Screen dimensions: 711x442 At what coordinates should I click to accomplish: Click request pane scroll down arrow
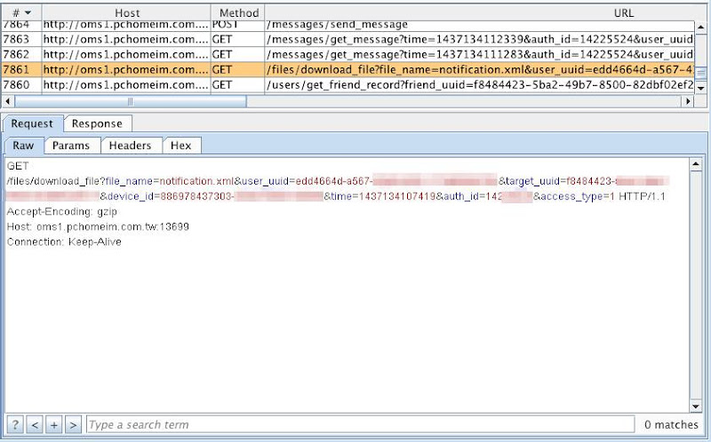point(696,406)
